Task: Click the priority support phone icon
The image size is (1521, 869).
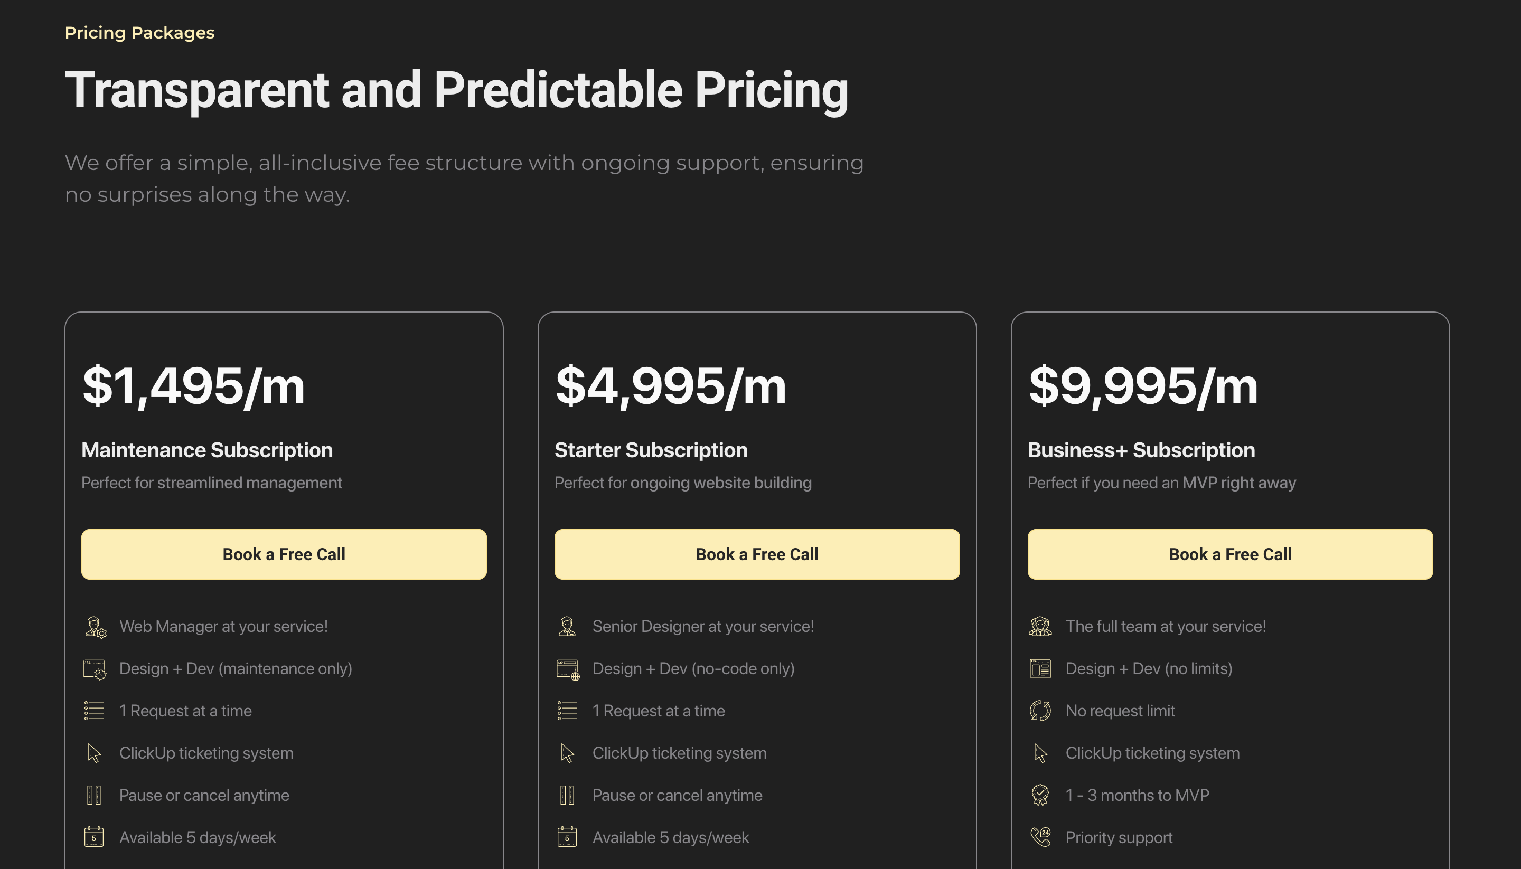Action: coord(1040,837)
